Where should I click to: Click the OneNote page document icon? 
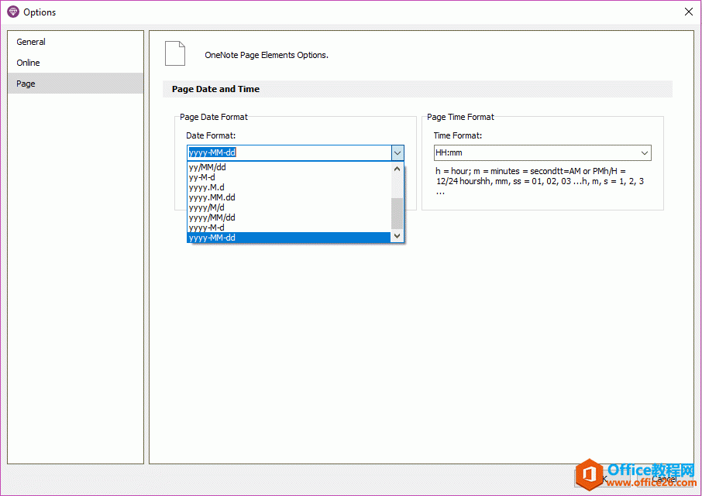pyautogui.click(x=175, y=53)
